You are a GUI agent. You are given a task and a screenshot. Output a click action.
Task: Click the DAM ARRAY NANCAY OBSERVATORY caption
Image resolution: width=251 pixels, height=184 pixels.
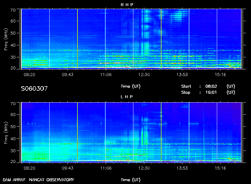[x=38, y=180]
